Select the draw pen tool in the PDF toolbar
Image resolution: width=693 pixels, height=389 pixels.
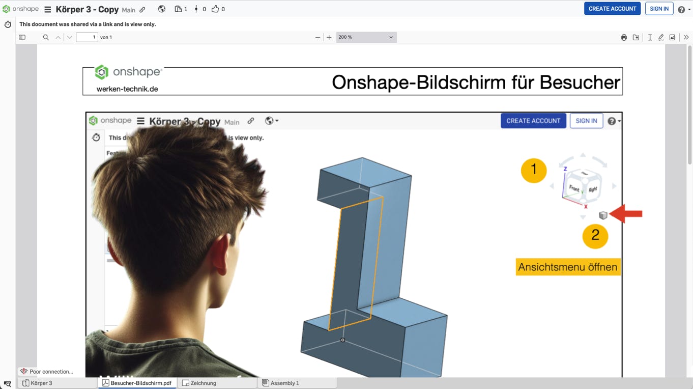(x=661, y=37)
